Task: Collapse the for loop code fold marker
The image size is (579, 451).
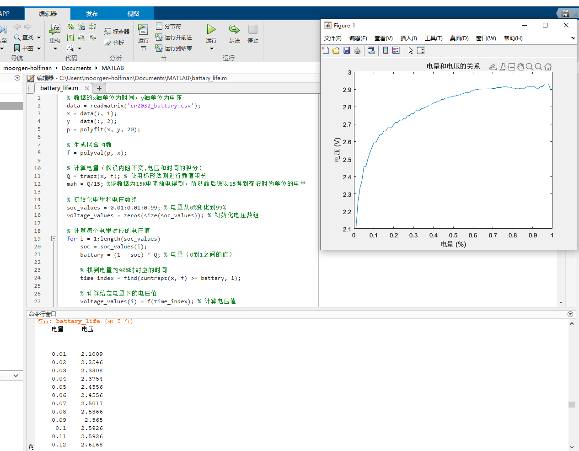Action: coord(54,239)
